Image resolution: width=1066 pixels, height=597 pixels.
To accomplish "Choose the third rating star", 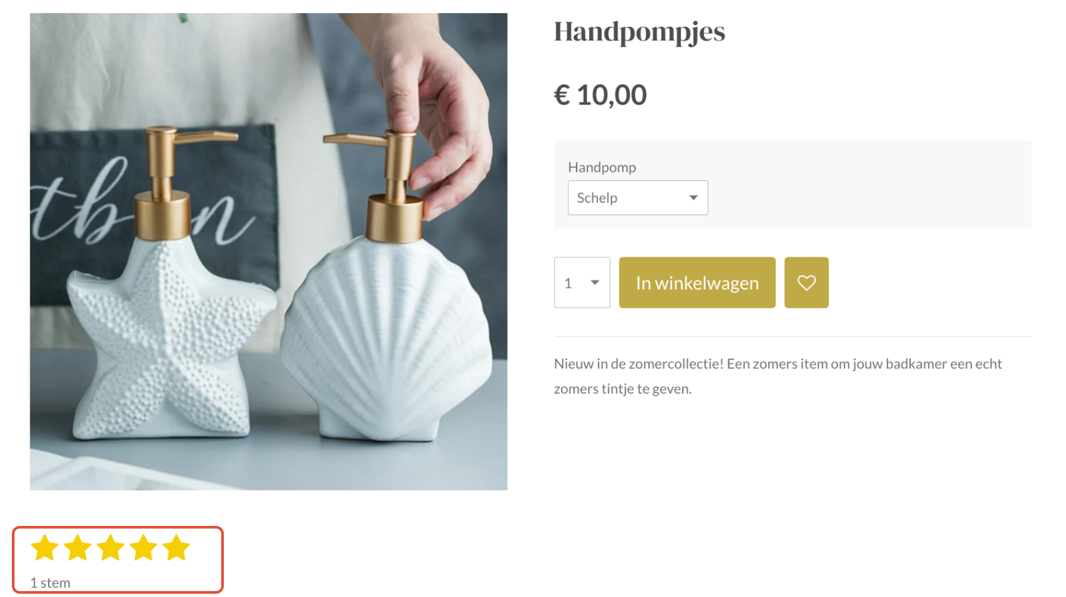I will point(111,548).
